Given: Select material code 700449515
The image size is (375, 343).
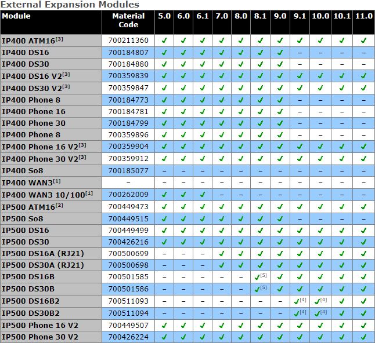Looking at the screenshot, I should (128, 218).
